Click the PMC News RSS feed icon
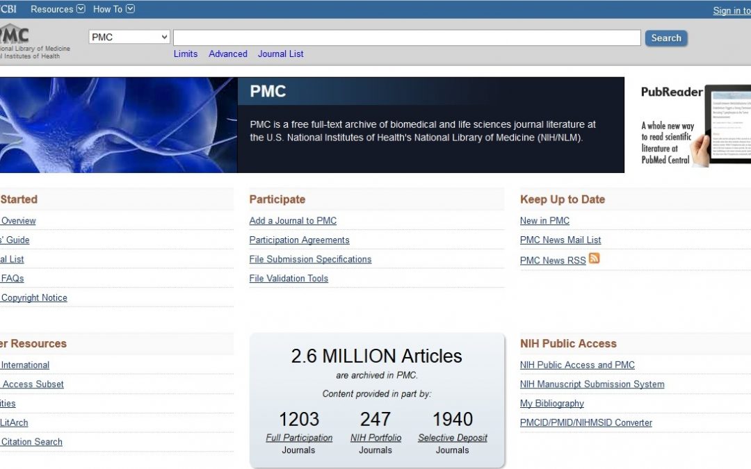The width and height of the screenshot is (751, 469). (x=594, y=258)
